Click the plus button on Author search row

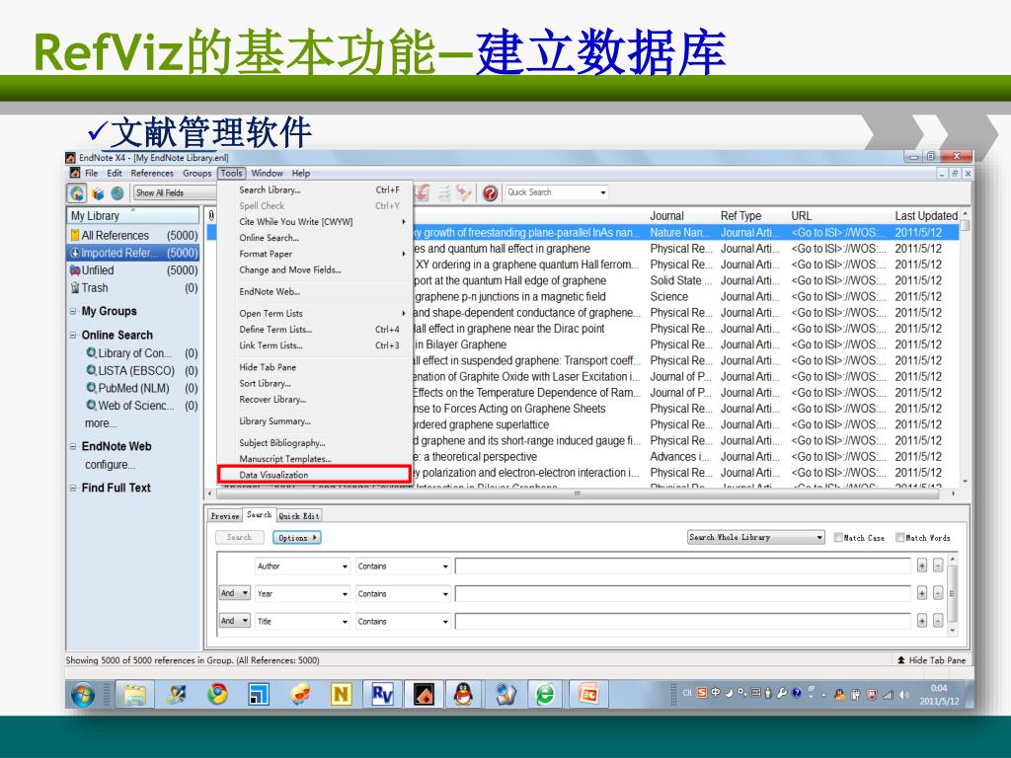pyautogui.click(x=922, y=566)
